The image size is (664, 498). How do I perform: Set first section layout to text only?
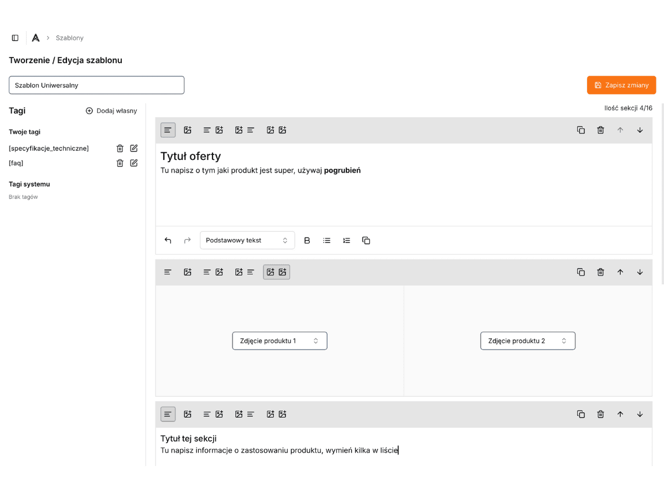(168, 130)
